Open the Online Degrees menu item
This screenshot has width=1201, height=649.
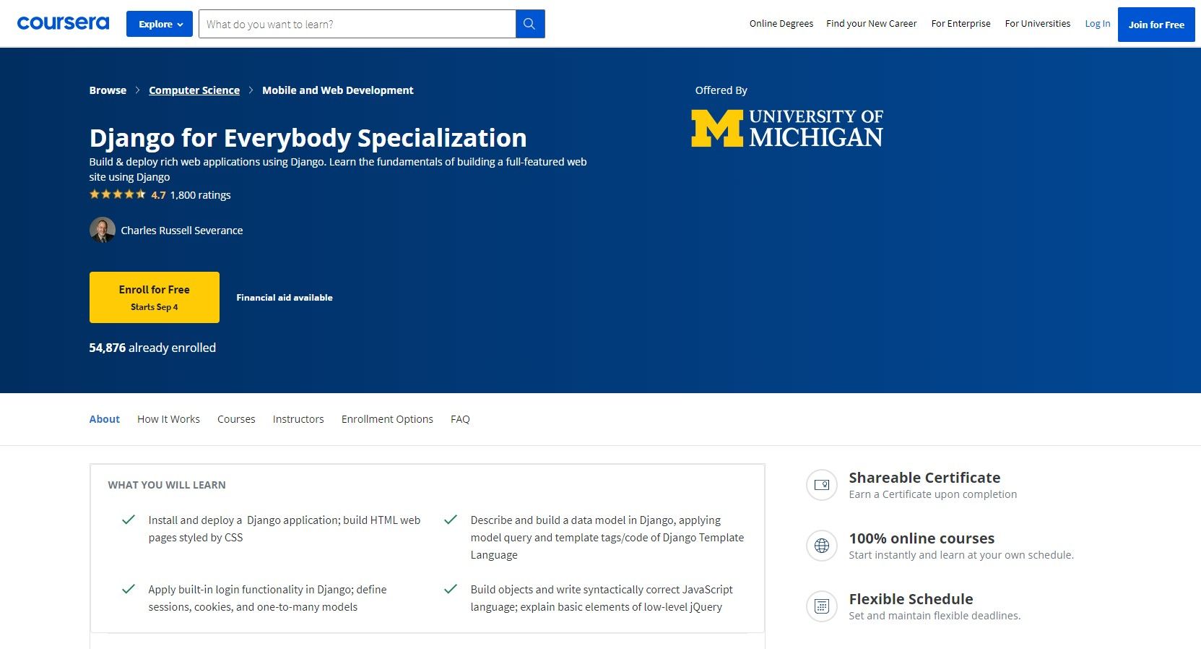point(781,24)
